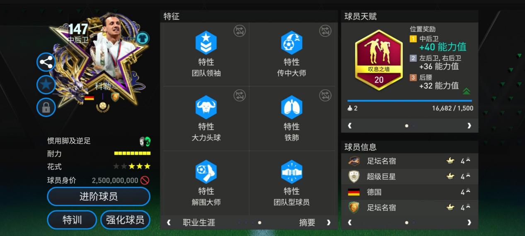Image resolution: width=525 pixels, height=236 pixels.
Task: Tap the share icon beside player card
Action: click(x=46, y=63)
